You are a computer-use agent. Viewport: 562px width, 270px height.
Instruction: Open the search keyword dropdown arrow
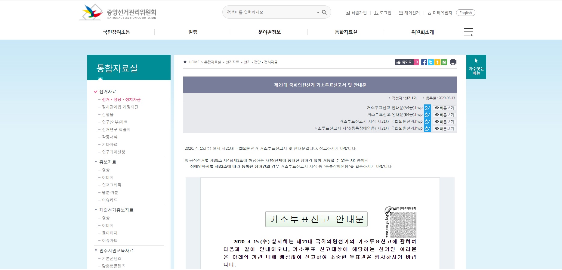click(317, 12)
